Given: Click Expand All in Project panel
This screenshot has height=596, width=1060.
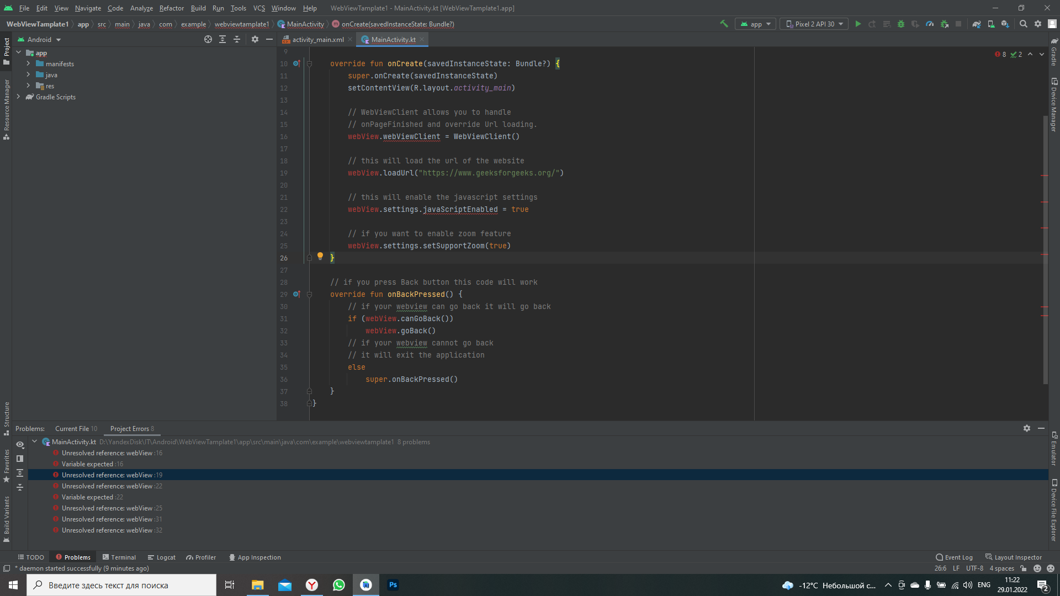Looking at the screenshot, I should [x=222, y=39].
